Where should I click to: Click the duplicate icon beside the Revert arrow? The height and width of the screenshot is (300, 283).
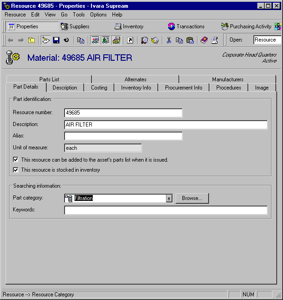click(80, 40)
